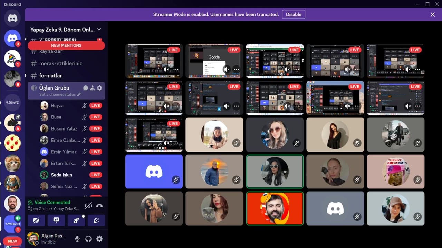This screenshot has height=248, width=442.
Task: Open the blue Discord-logo server with 3 mentions
Action: (12, 38)
